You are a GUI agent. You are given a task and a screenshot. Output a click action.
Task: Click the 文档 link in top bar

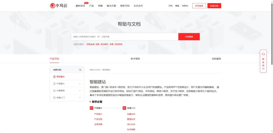pyautogui.click(x=170, y=6)
